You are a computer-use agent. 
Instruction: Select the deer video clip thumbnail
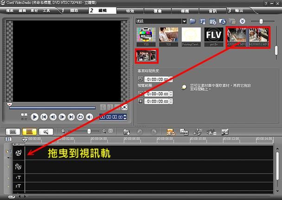(237, 37)
